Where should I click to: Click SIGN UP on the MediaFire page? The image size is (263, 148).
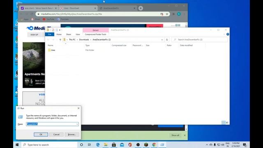click(x=34, y=35)
